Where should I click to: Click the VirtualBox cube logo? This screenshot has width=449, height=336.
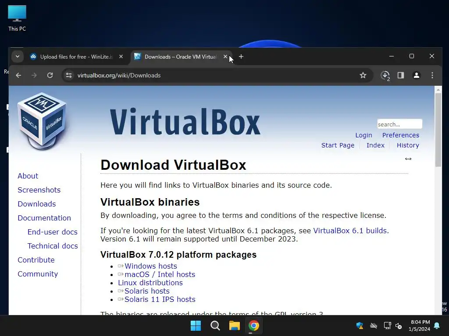pyautogui.click(x=42, y=121)
